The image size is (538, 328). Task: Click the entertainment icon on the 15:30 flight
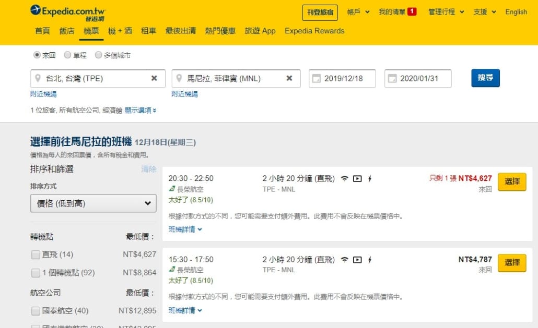(x=357, y=260)
